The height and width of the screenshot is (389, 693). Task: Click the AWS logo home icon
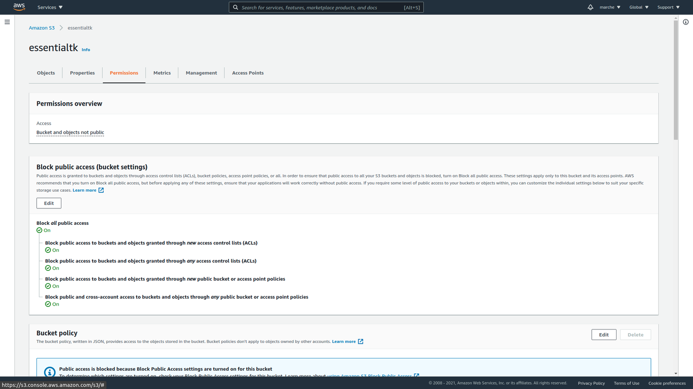[x=19, y=7]
